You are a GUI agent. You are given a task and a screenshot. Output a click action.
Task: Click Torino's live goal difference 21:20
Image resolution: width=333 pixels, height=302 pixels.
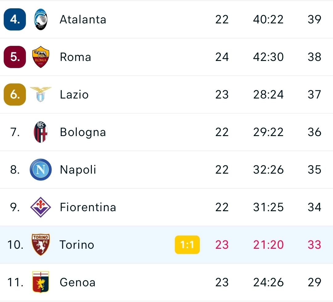click(268, 245)
